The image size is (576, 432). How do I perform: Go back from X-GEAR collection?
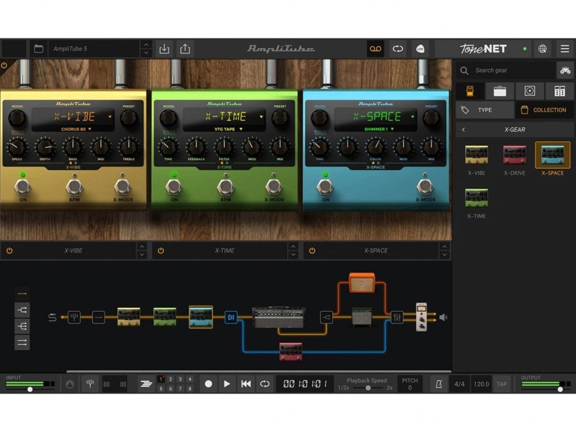[463, 129]
